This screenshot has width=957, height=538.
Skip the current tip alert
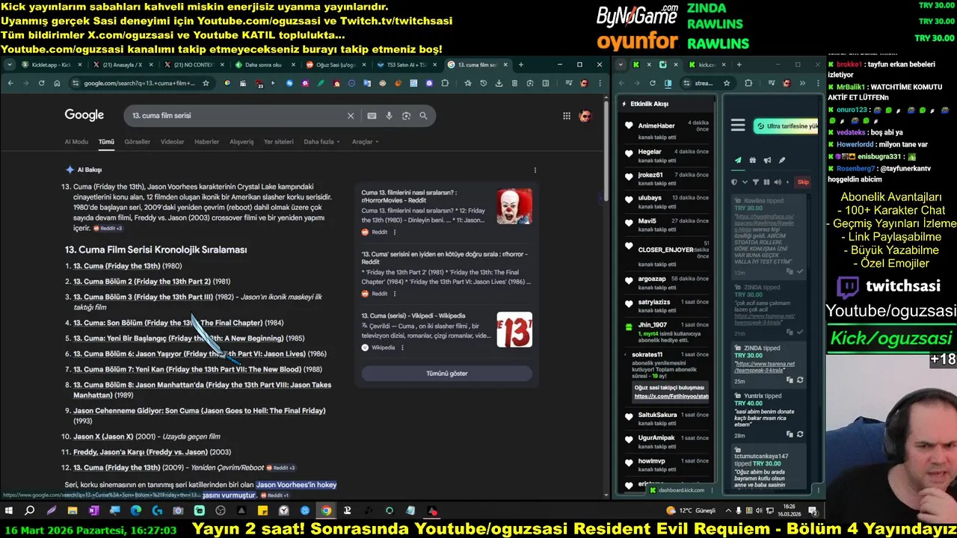[803, 182]
